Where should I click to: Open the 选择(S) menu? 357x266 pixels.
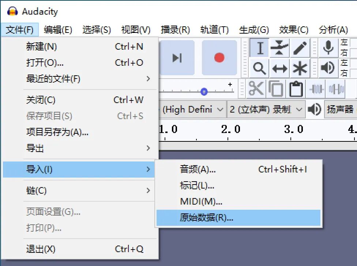coord(97,30)
